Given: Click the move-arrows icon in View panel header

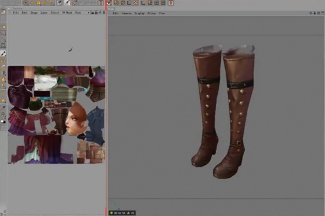Looking at the screenshot, I should [x=311, y=13].
